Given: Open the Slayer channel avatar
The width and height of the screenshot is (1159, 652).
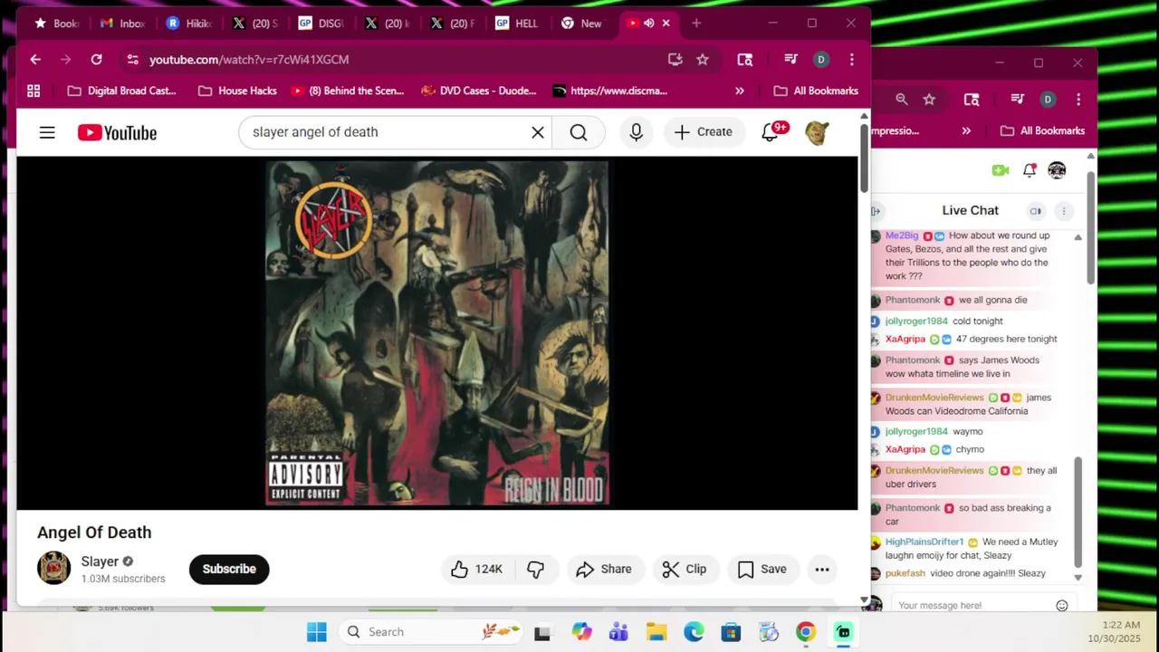Looking at the screenshot, I should 53,568.
